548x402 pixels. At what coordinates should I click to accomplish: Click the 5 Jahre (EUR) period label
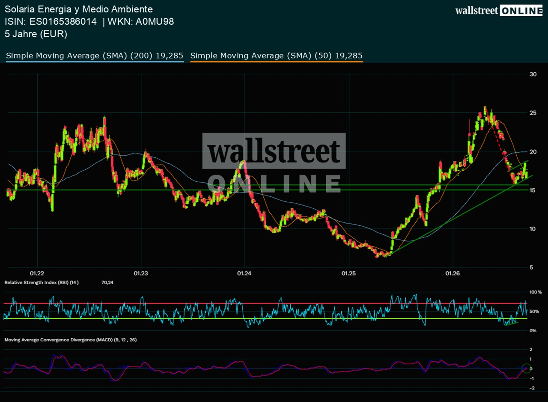point(36,34)
